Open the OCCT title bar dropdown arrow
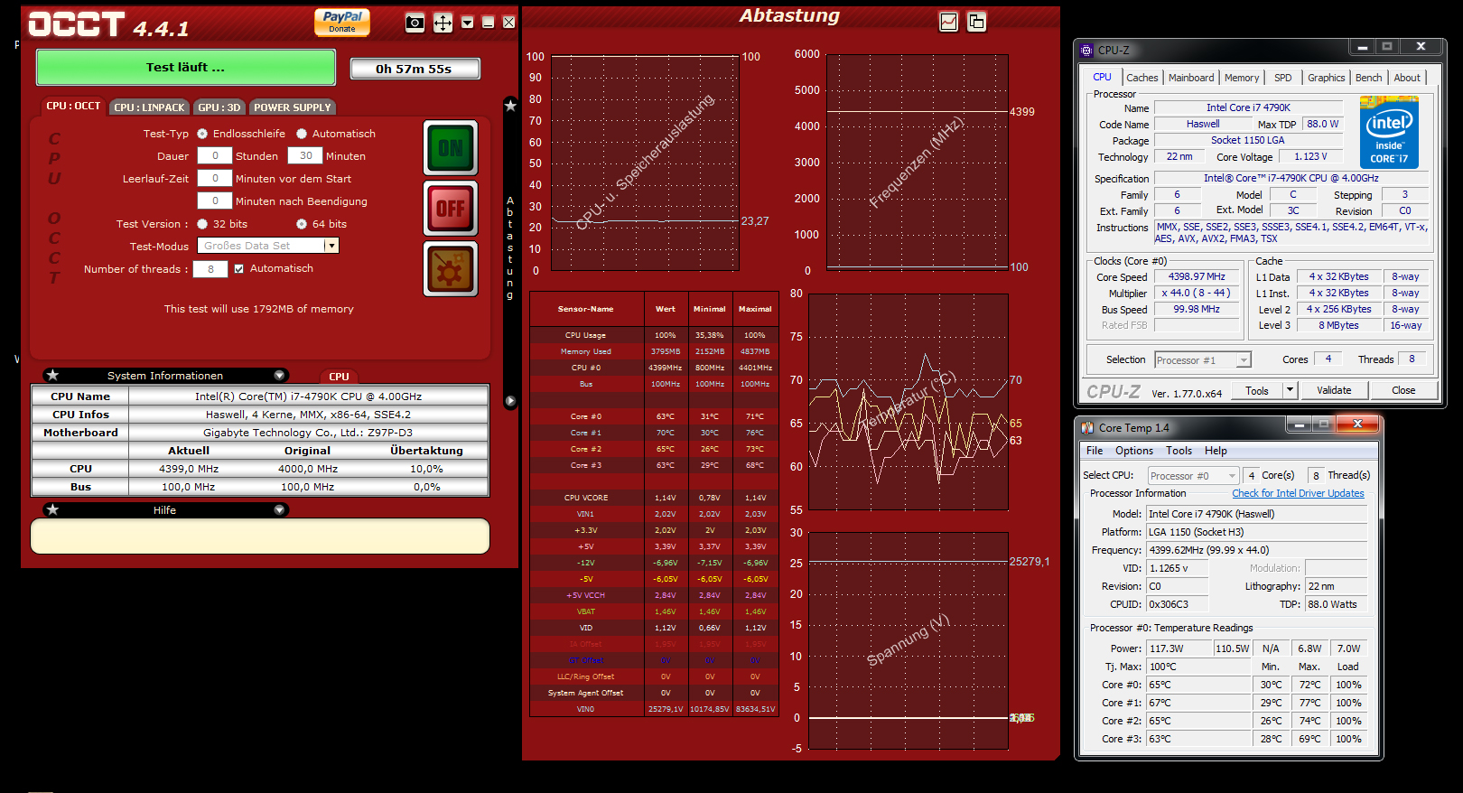 tap(468, 23)
